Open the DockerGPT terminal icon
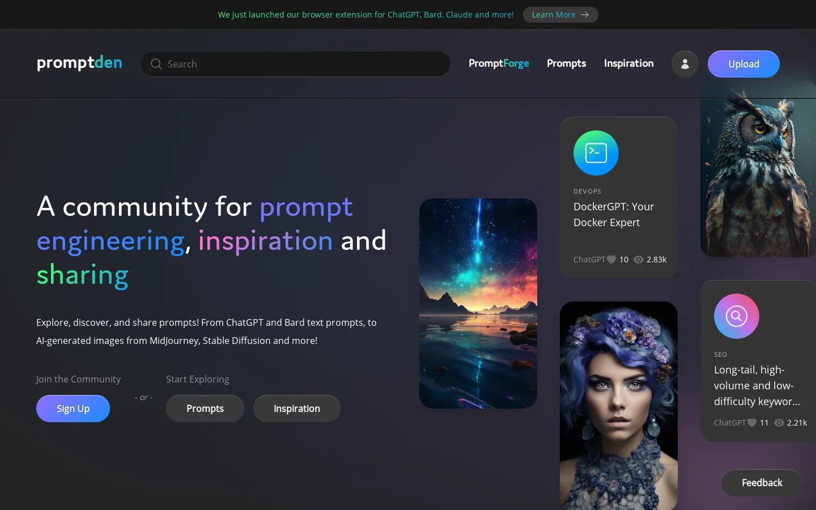Screen dimensions: 816x510 coord(596,153)
